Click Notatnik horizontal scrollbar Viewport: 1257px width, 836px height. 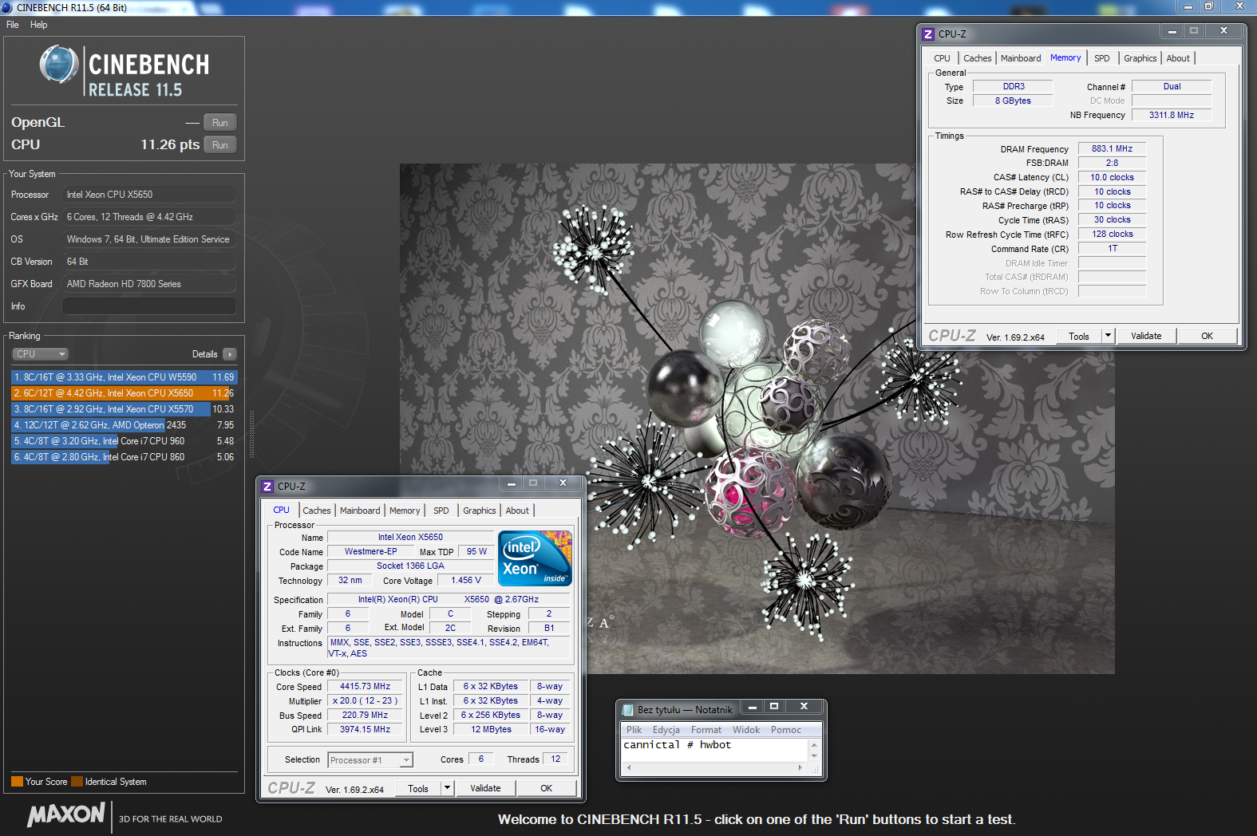[714, 767]
